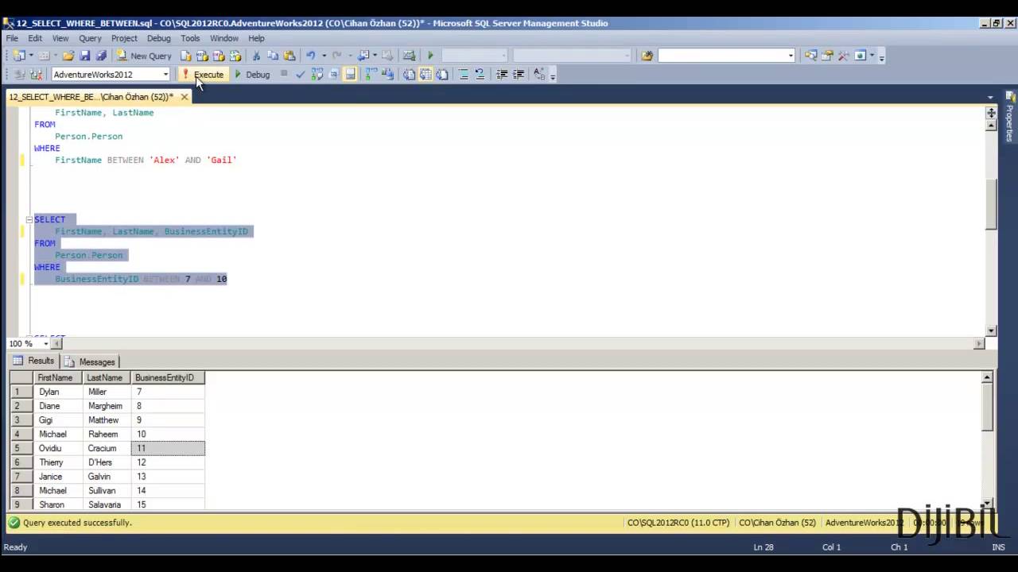The image size is (1018, 572).
Task: Click the green Start debugging arrow
Action: (x=430, y=56)
